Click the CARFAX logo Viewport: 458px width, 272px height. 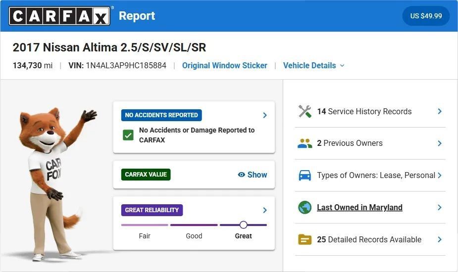pyautogui.click(x=59, y=16)
